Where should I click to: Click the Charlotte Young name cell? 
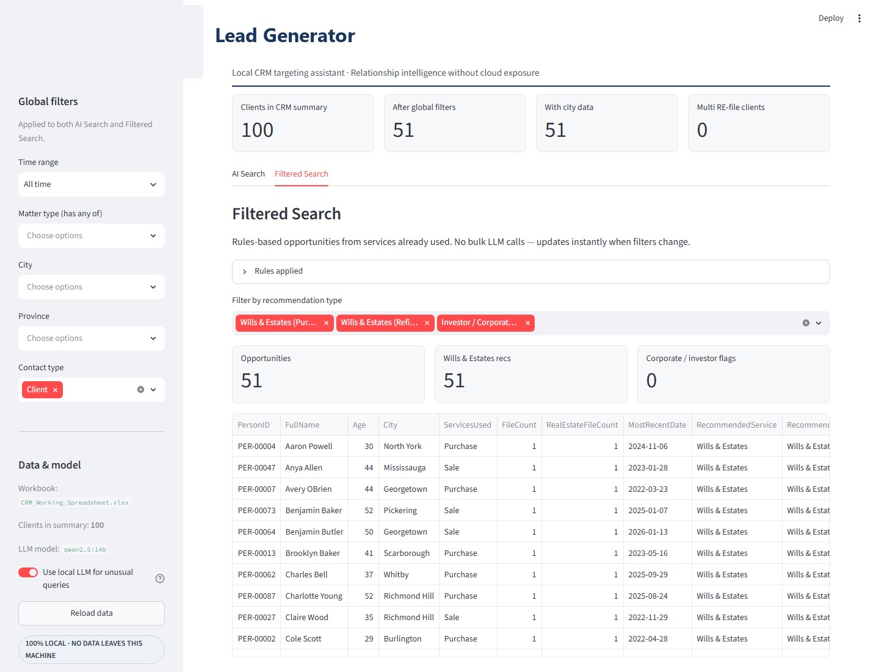point(314,596)
